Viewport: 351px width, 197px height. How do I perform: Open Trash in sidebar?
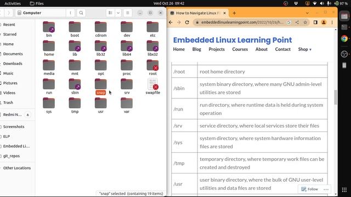point(8,102)
